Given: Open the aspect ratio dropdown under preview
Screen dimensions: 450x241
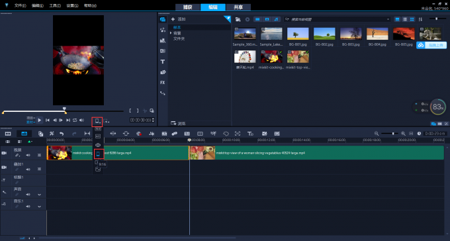Looking at the screenshot, I should point(97,121).
